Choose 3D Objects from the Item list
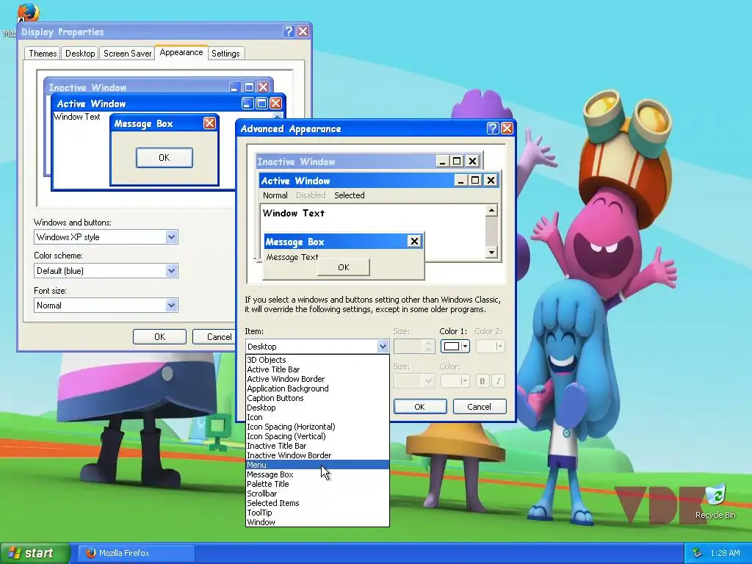Image resolution: width=752 pixels, height=564 pixels. pos(317,360)
